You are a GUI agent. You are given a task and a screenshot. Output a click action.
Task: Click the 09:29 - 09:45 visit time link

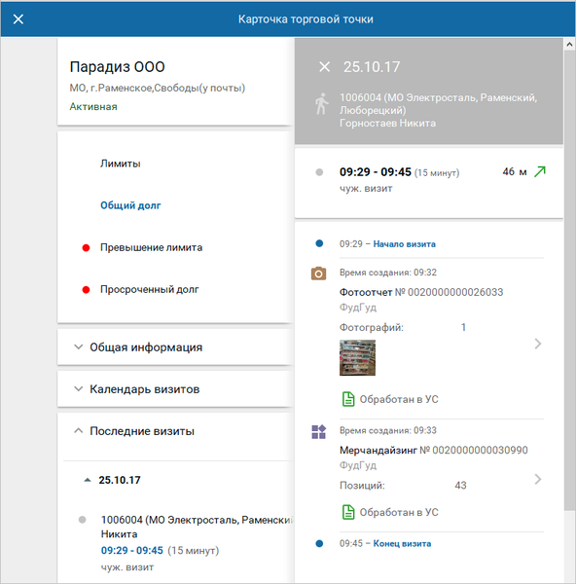pyautogui.click(x=131, y=550)
